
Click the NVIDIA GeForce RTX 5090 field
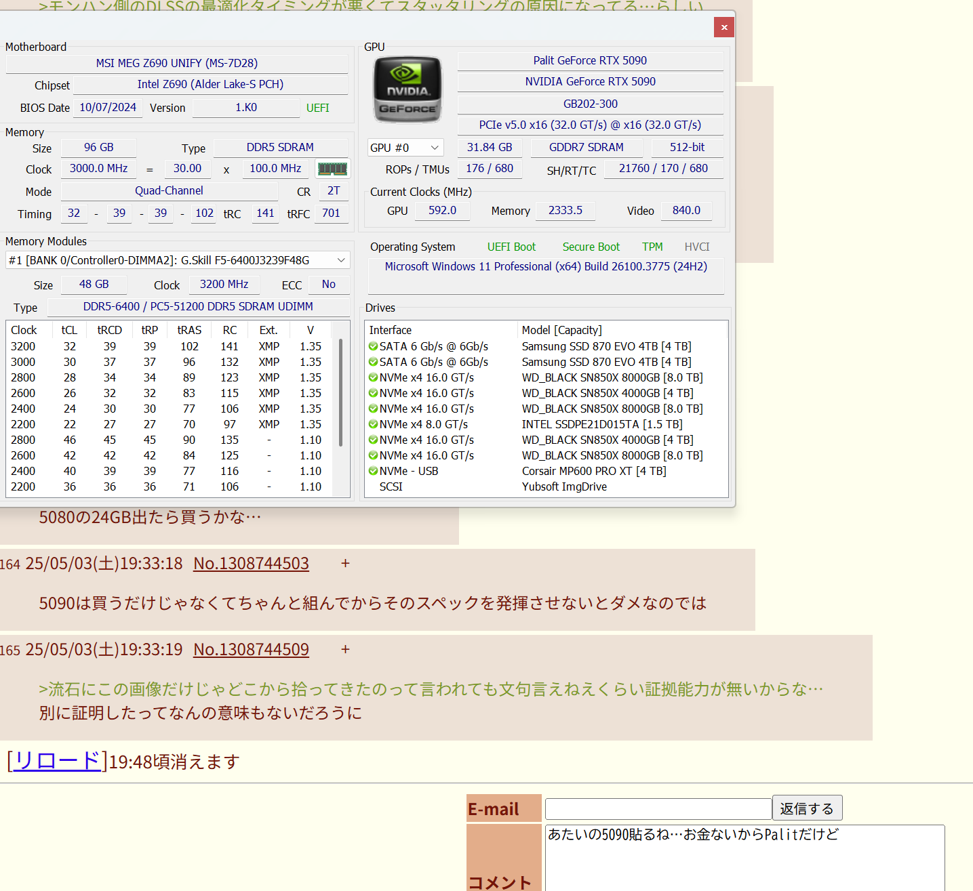(x=590, y=81)
